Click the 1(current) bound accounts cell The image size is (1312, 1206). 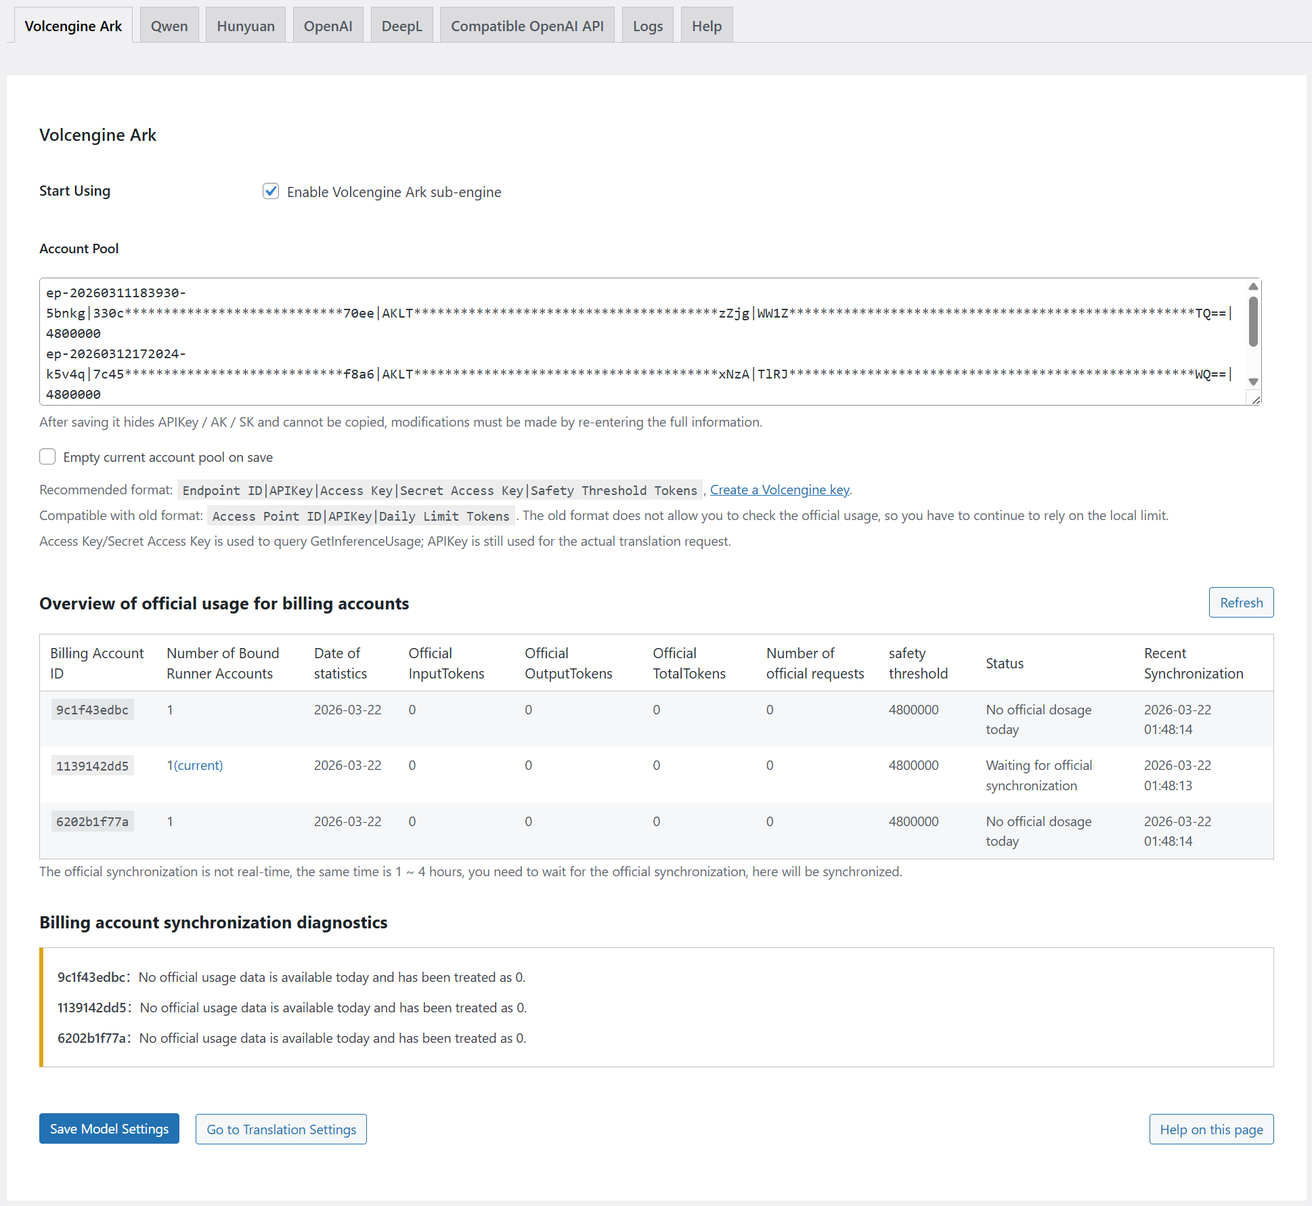coord(194,765)
